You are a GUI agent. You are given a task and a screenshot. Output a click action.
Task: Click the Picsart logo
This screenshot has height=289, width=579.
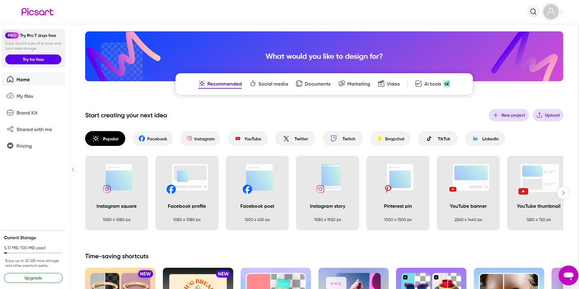click(38, 12)
